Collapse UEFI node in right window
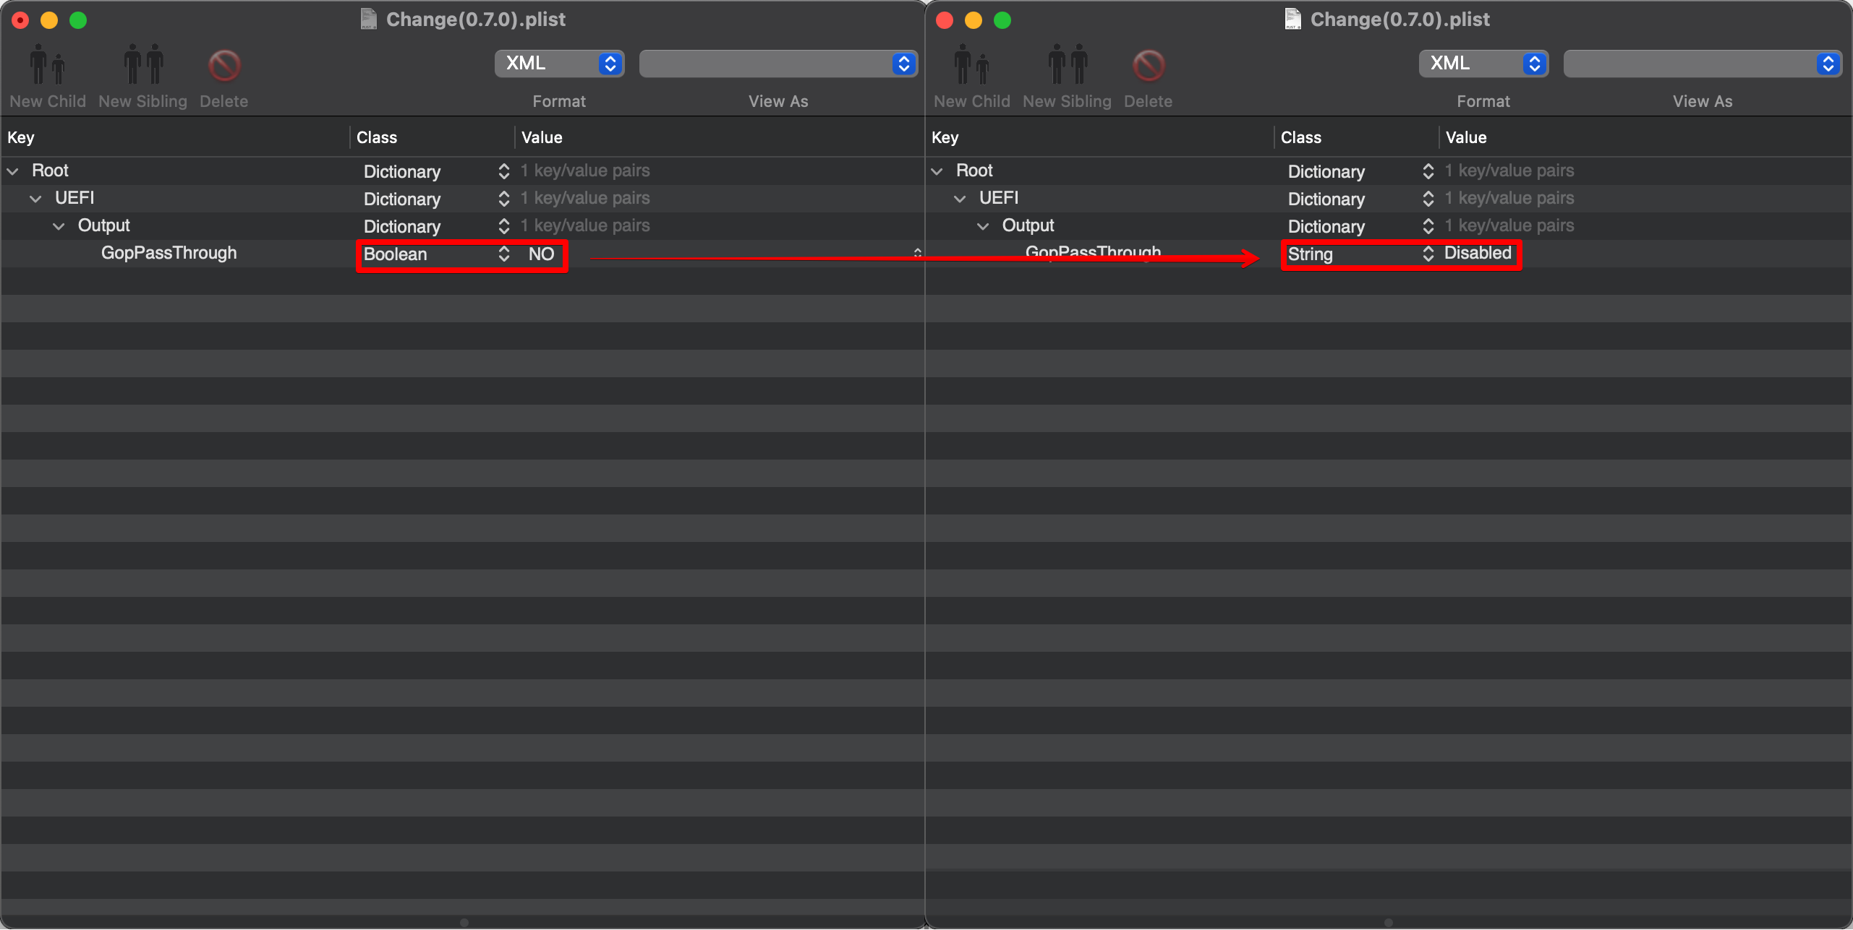The image size is (1853, 930). point(960,199)
